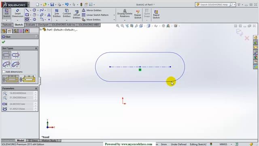Choose the Centerpoint Arc Slot type
The width and height of the screenshot is (259, 146).
16,64
